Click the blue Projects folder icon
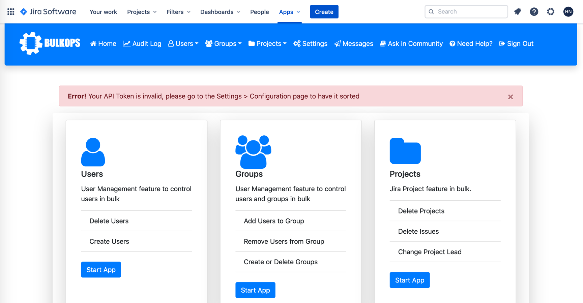This screenshot has height=303, width=583. (x=405, y=151)
